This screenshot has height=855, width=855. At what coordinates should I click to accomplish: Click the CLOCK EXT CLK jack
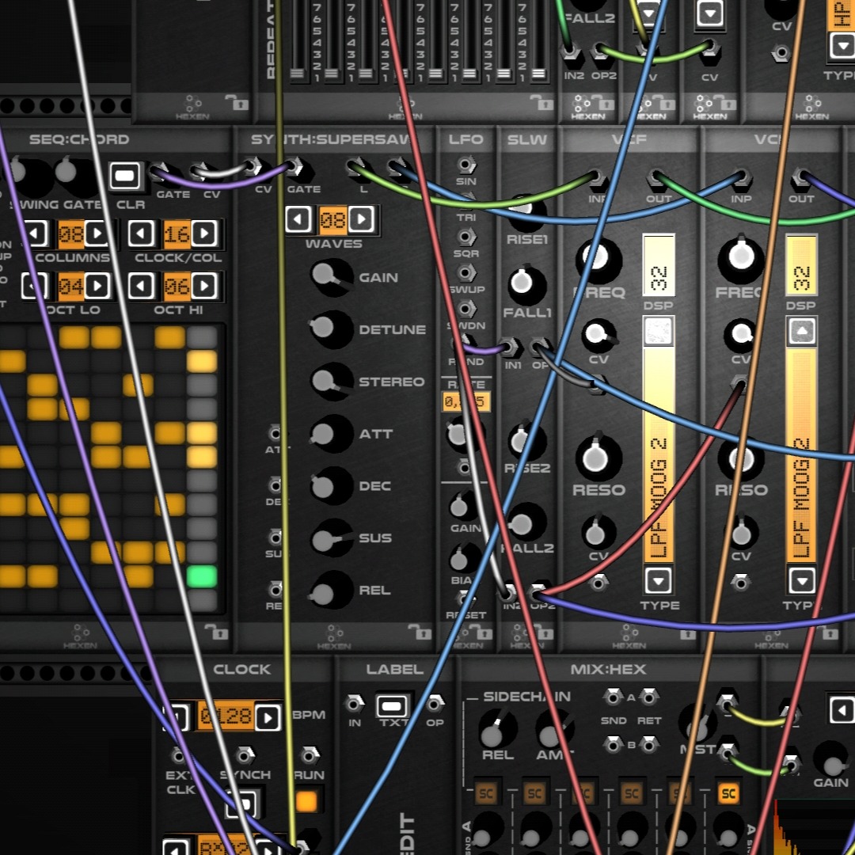point(178,756)
